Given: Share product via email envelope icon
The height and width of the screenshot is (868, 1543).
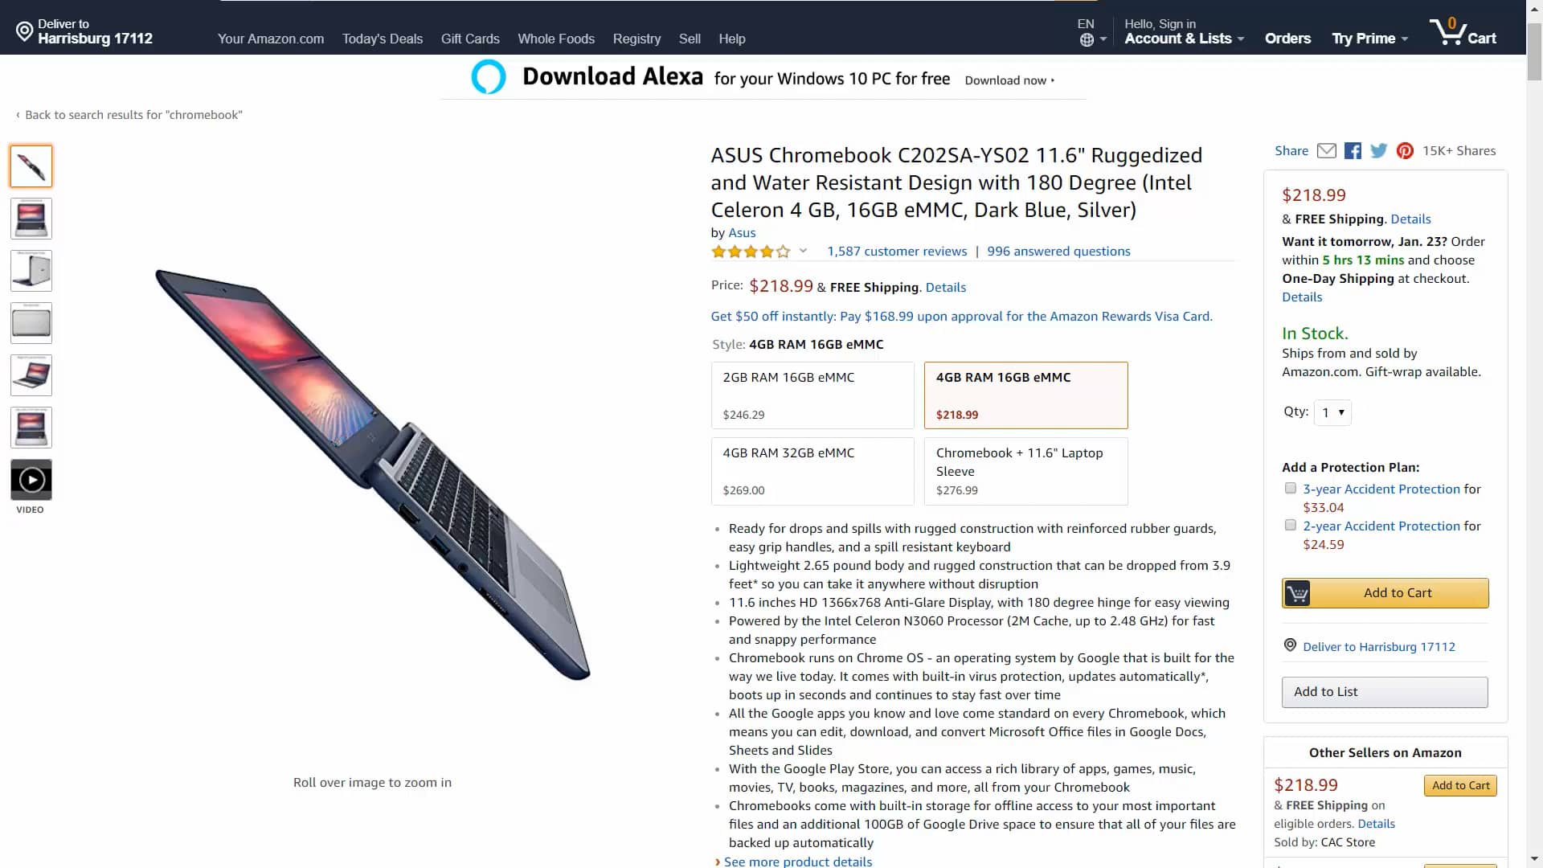Looking at the screenshot, I should click(1326, 151).
